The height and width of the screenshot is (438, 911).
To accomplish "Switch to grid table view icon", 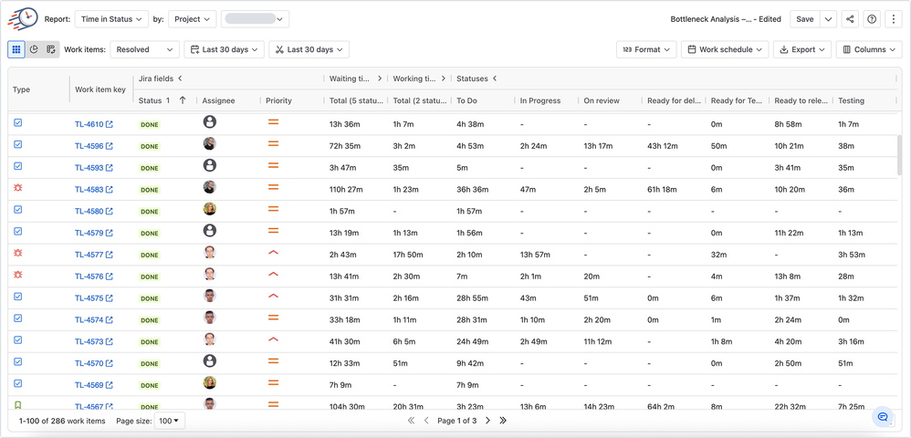I will [x=16, y=49].
